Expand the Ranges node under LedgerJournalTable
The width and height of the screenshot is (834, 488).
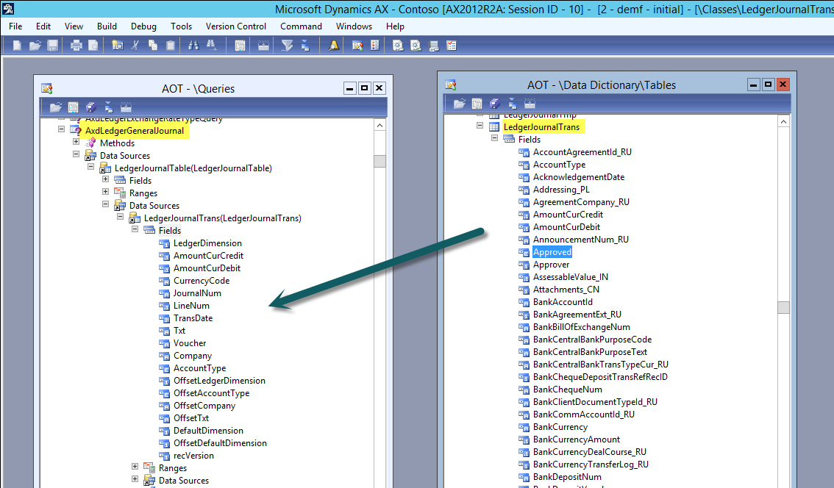(106, 193)
